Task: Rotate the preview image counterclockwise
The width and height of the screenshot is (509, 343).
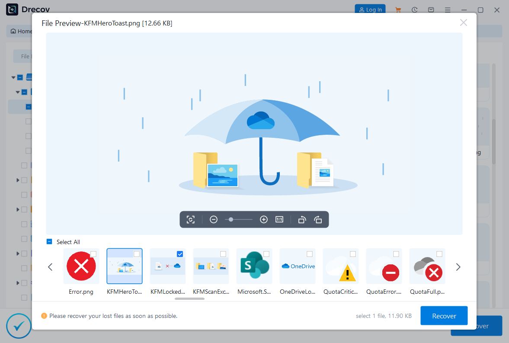Action: pyautogui.click(x=302, y=219)
